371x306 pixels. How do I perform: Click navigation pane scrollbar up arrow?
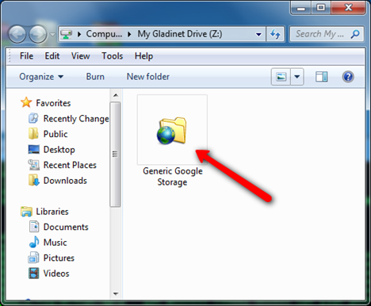pyautogui.click(x=116, y=95)
